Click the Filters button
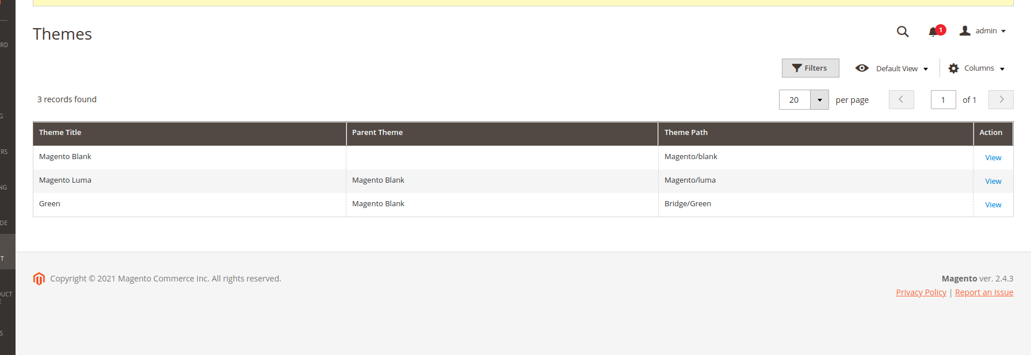The width and height of the screenshot is (1031, 355). pos(810,68)
